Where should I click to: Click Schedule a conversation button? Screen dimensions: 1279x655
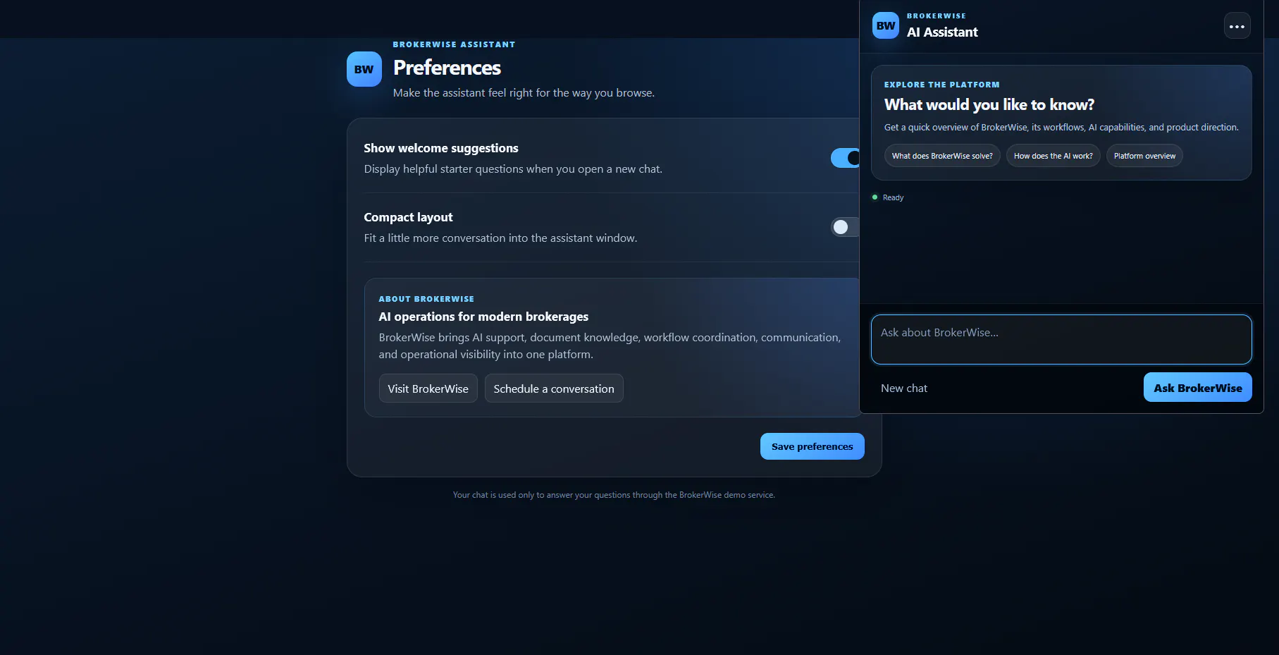tap(554, 388)
